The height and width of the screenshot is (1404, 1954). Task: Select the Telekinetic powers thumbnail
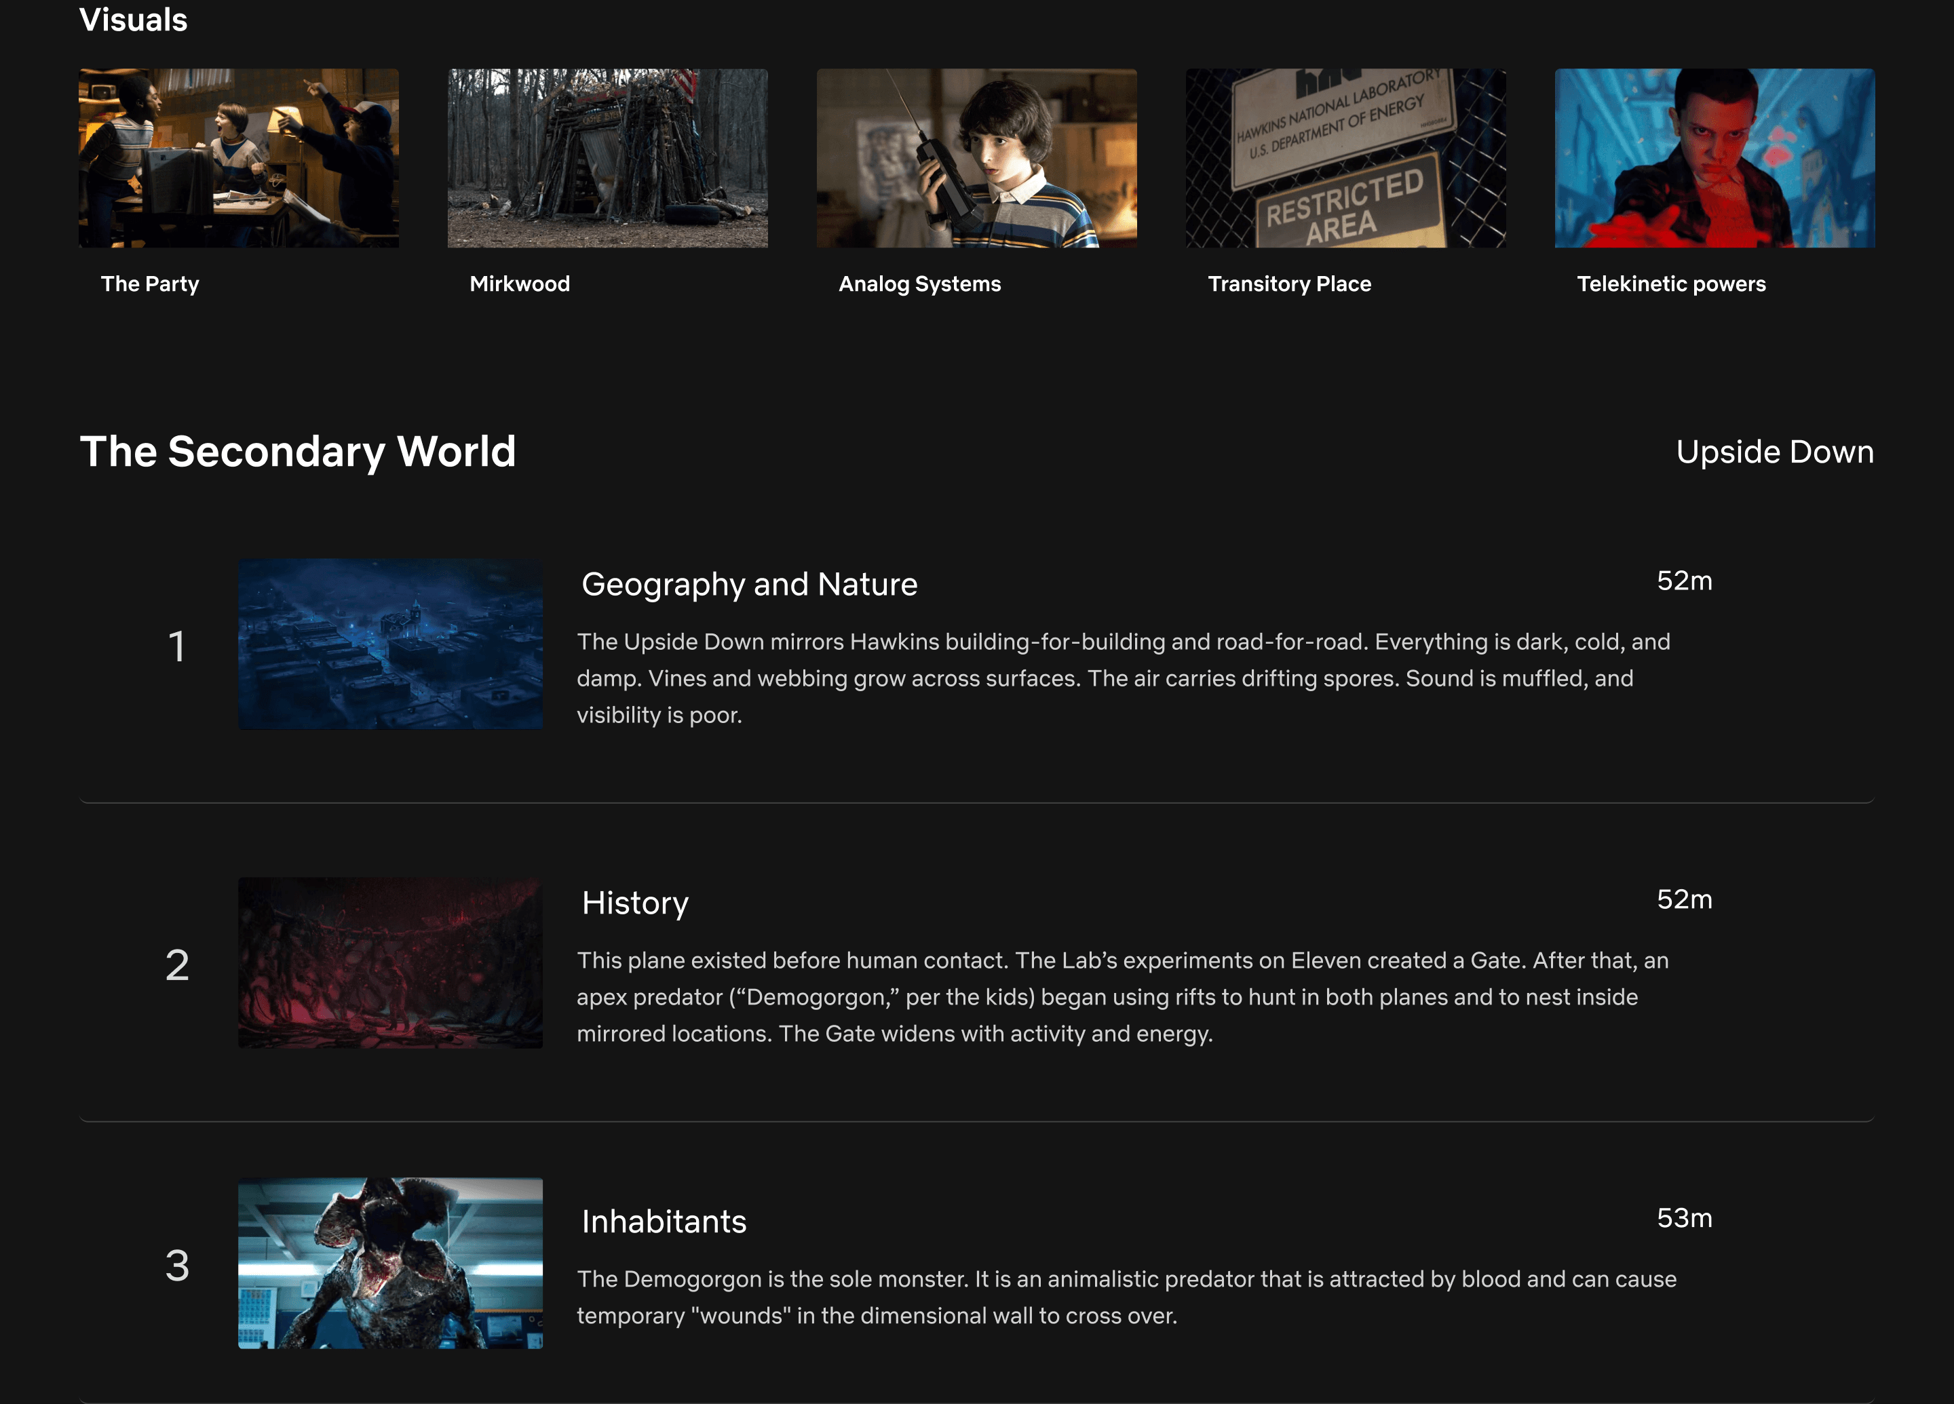pyautogui.click(x=1714, y=159)
